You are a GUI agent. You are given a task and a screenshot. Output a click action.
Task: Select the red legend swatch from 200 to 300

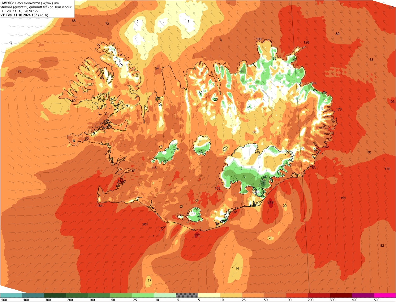pyautogui.click(x=319, y=295)
